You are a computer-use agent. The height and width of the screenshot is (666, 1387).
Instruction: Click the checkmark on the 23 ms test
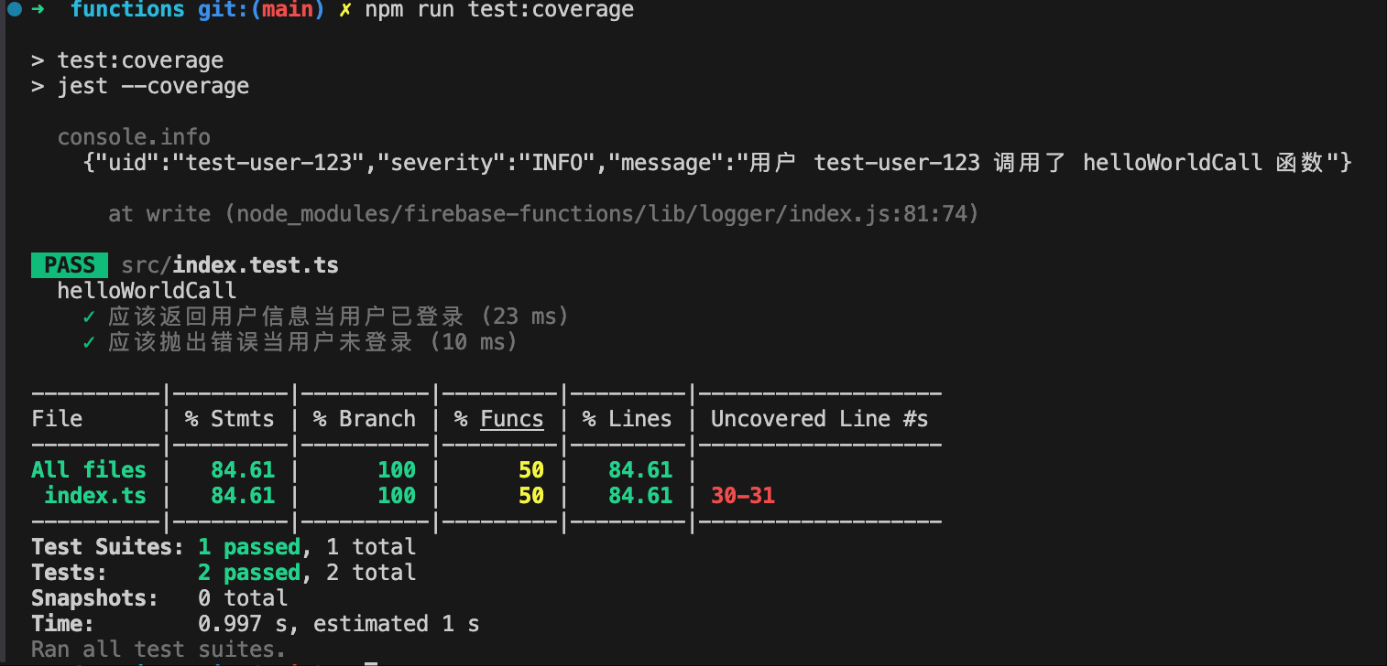coord(89,317)
